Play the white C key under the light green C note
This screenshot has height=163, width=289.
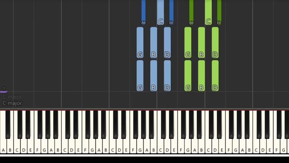[208, 146]
